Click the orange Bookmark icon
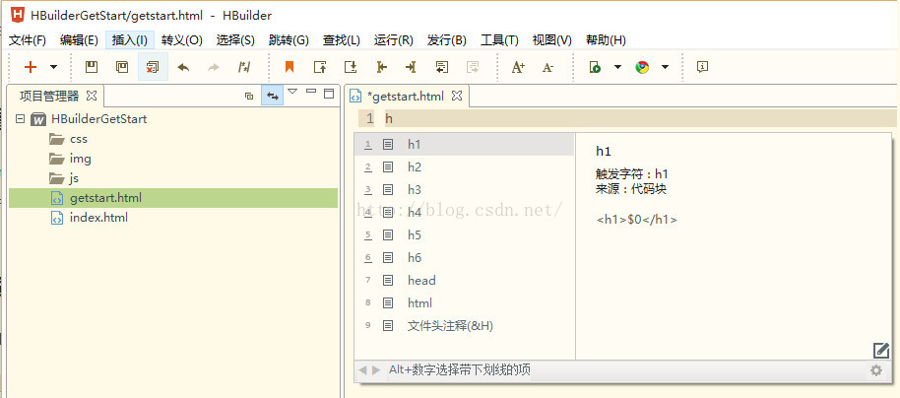Screen dimensions: 900x398 [x=289, y=67]
